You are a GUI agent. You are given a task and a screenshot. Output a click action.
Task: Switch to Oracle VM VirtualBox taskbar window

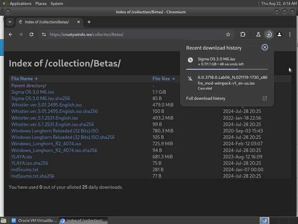34,220
